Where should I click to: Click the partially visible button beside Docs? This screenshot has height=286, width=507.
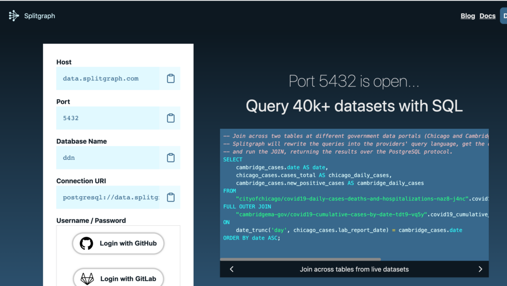(x=504, y=16)
